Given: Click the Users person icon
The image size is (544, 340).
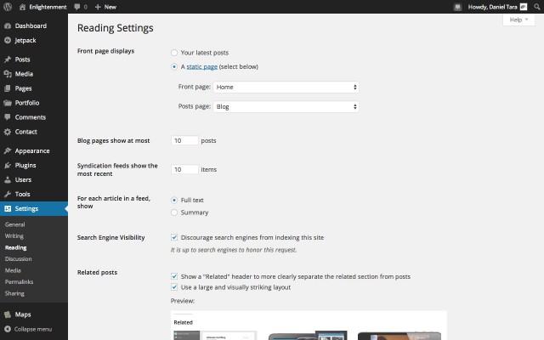Looking at the screenshot, I should [8, 179].
